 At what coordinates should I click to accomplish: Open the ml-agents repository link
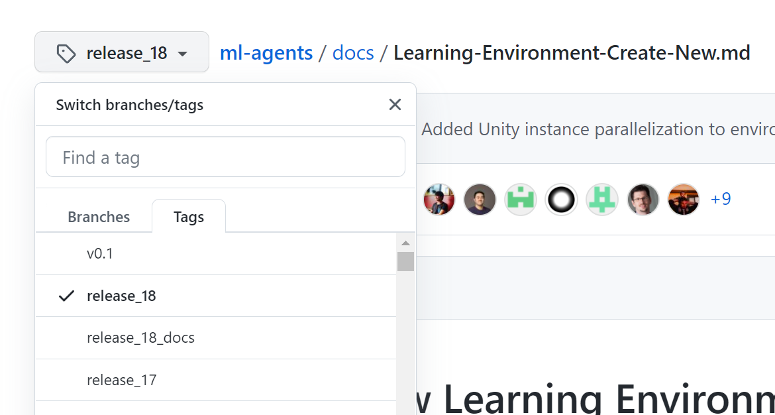coord(266,52)
